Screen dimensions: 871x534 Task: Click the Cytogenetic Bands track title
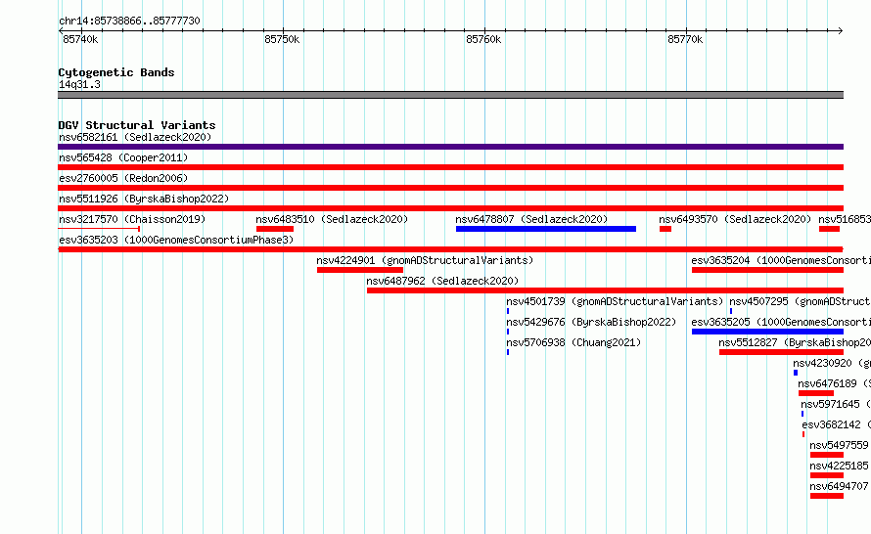click(116, 72)
